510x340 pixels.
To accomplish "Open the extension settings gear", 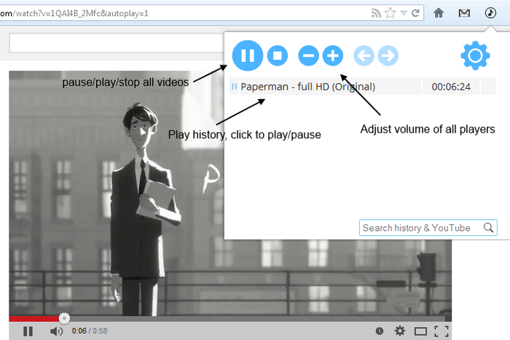I will 475,55.
